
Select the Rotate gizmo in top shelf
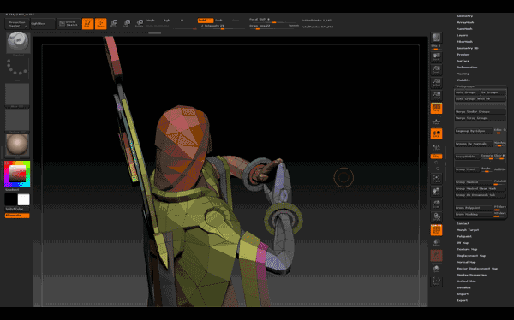[140, 24]
